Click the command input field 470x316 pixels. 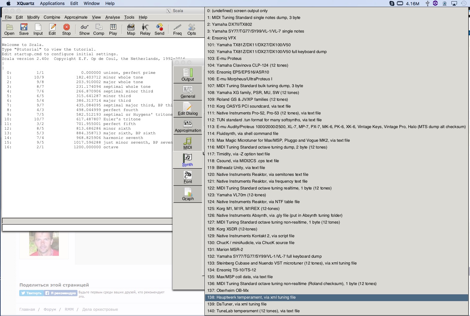click(x=87, y=228)
